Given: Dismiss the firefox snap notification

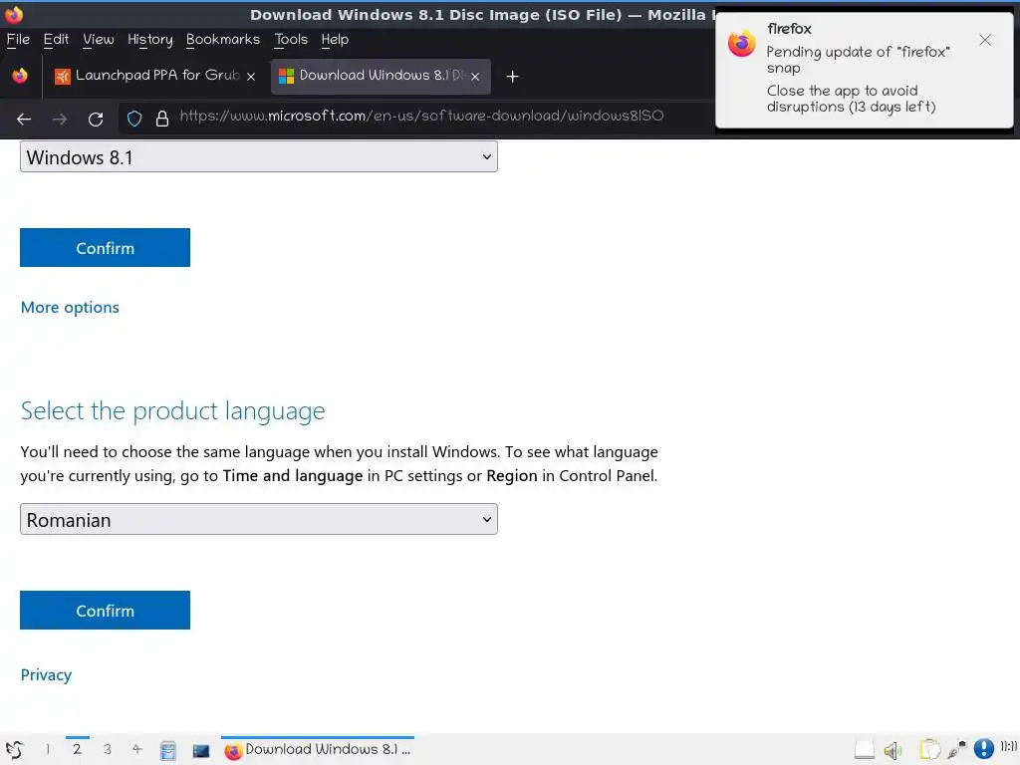Looking at the screenshot, I should [x=985, y=40].
